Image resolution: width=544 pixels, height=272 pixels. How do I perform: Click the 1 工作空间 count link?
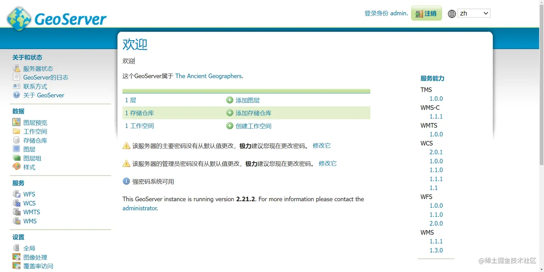tap(140, 126)
